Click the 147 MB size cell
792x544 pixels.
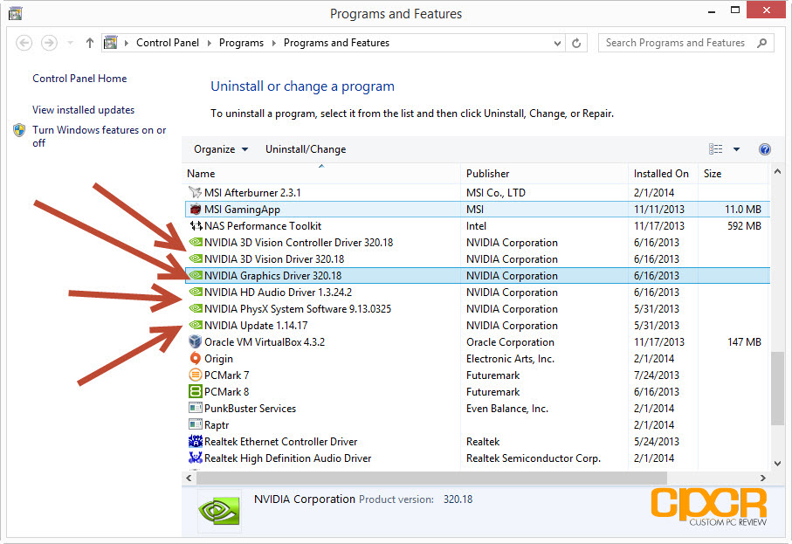[744, 342]
